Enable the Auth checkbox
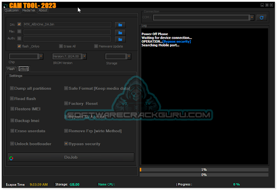Image resolution: width=277 pixels, height=190 pixels. click(x=19, y=38)
